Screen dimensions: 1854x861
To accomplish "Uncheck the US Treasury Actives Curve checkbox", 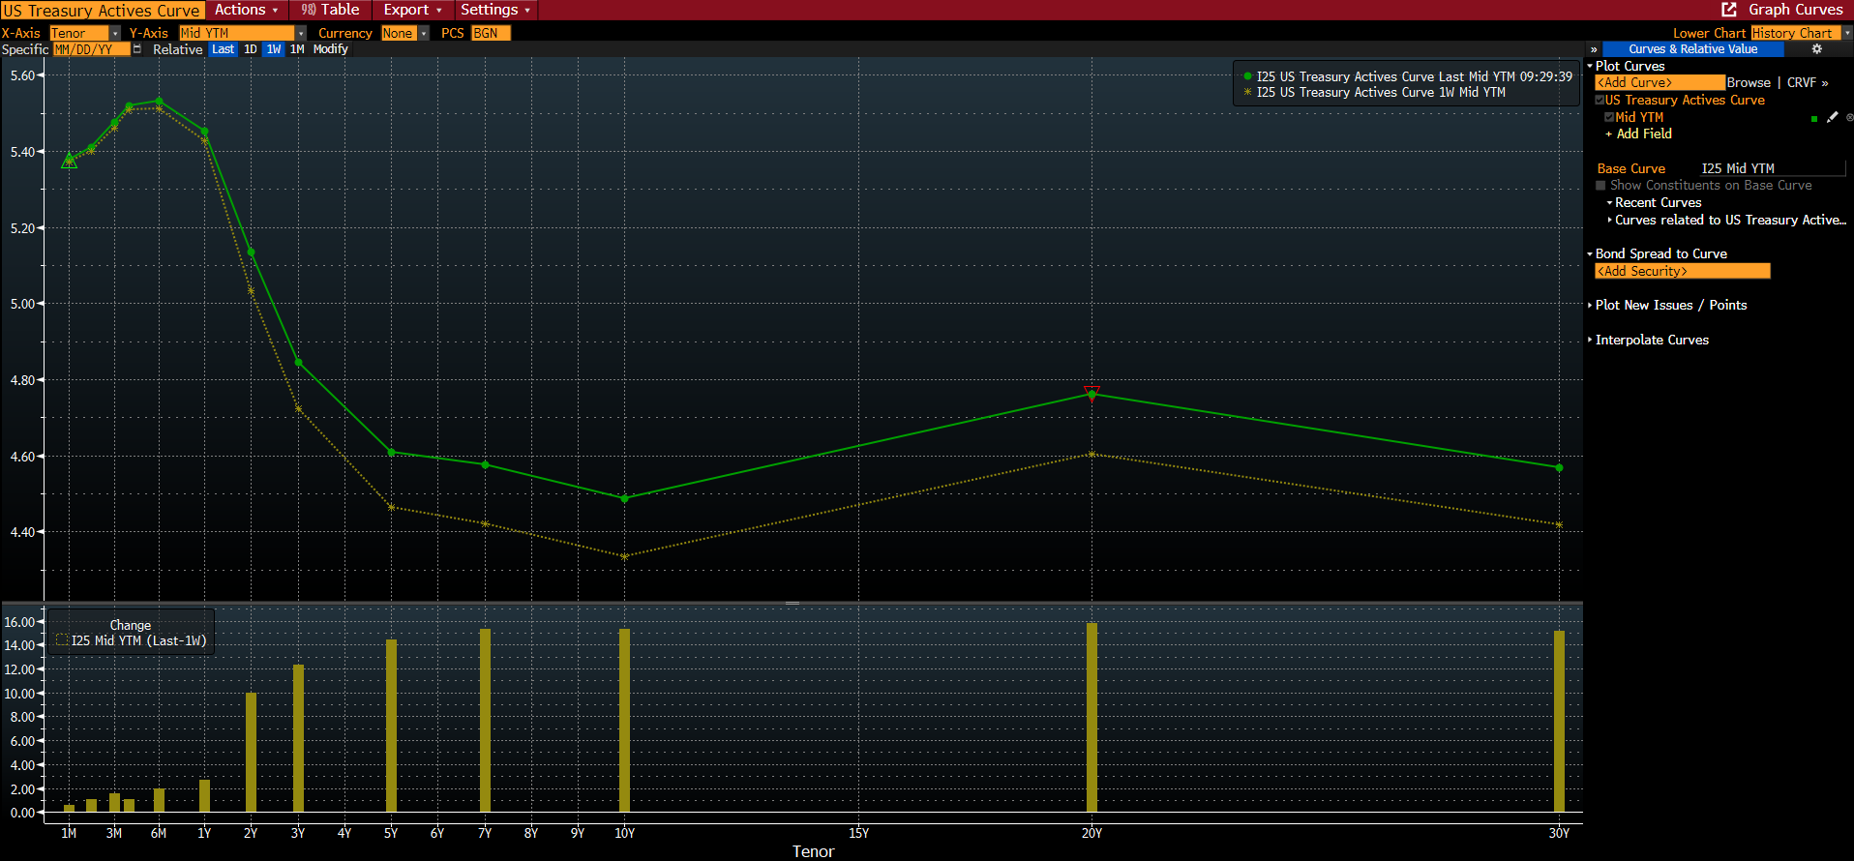I will click(x=1600, y=101).
